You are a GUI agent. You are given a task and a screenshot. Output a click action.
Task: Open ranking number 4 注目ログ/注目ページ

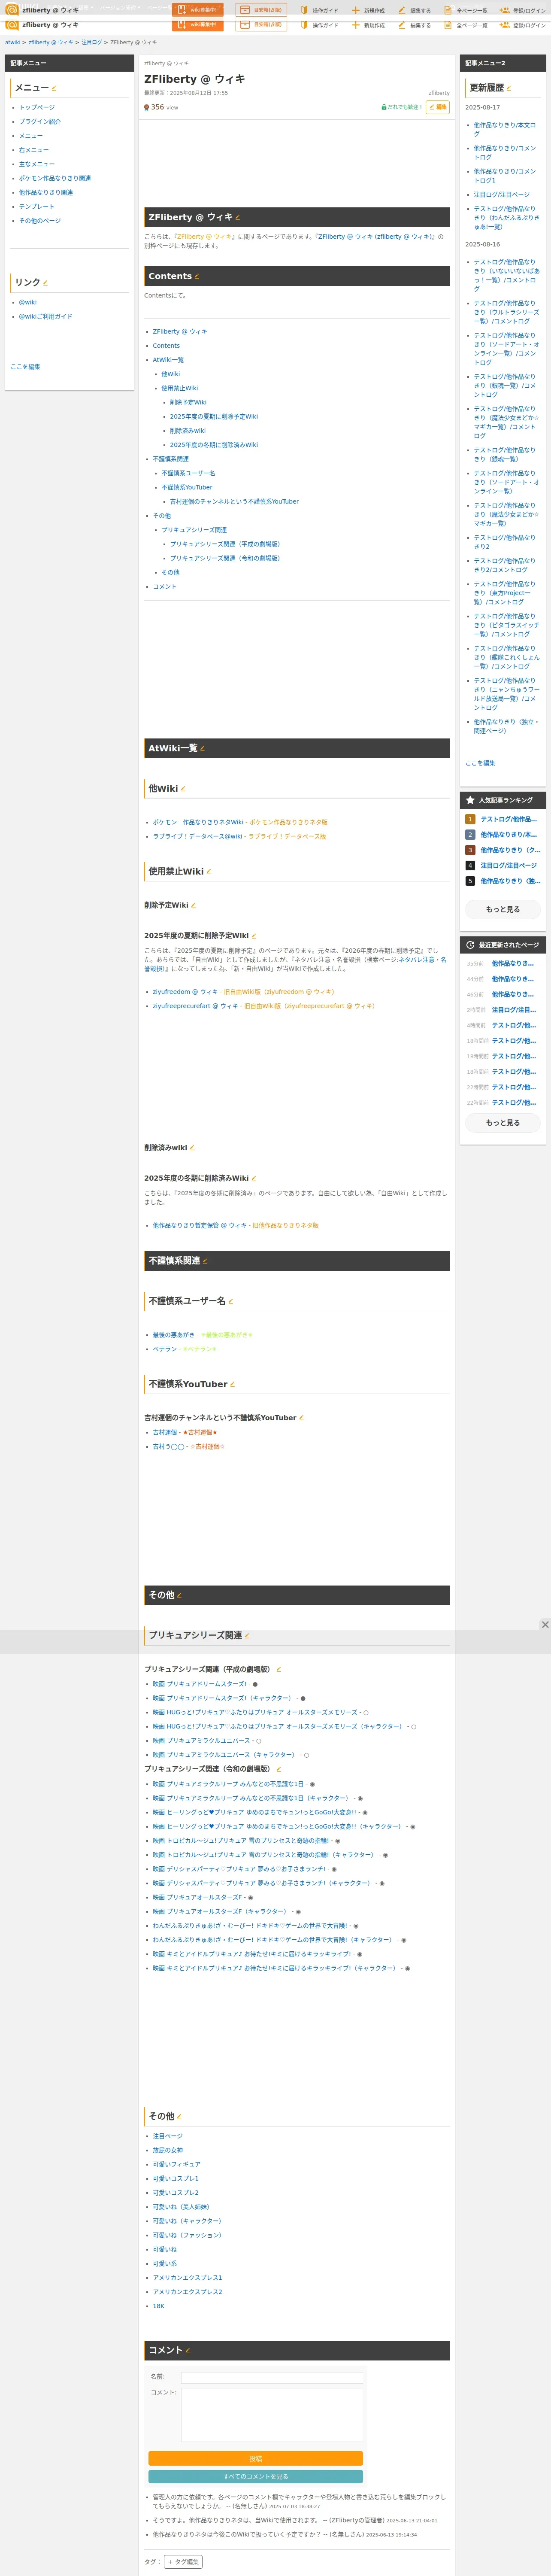(509, 866)
